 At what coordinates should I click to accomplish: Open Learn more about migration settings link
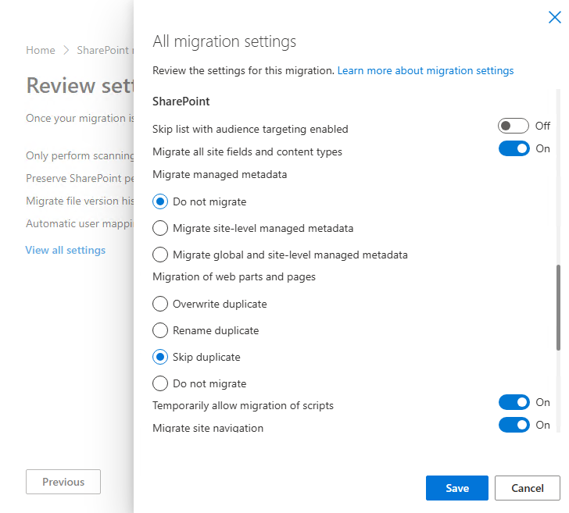[x=425, y=70]
